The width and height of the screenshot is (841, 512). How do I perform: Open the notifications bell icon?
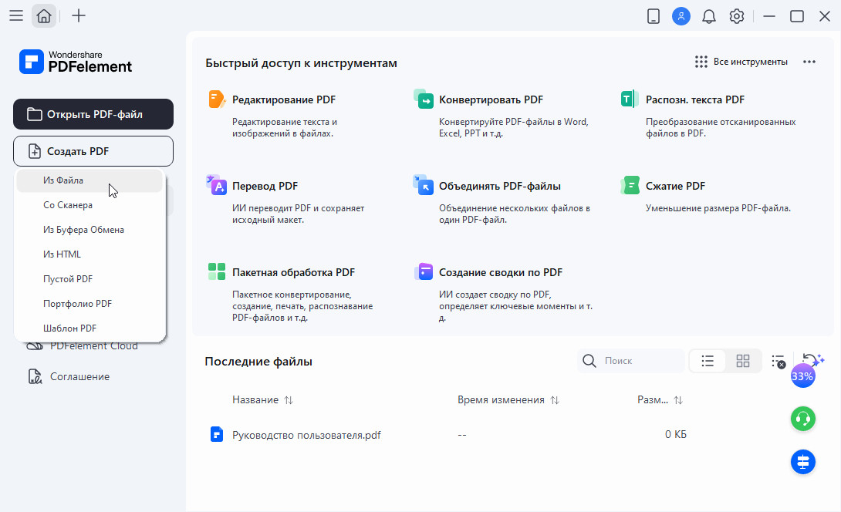708,16
